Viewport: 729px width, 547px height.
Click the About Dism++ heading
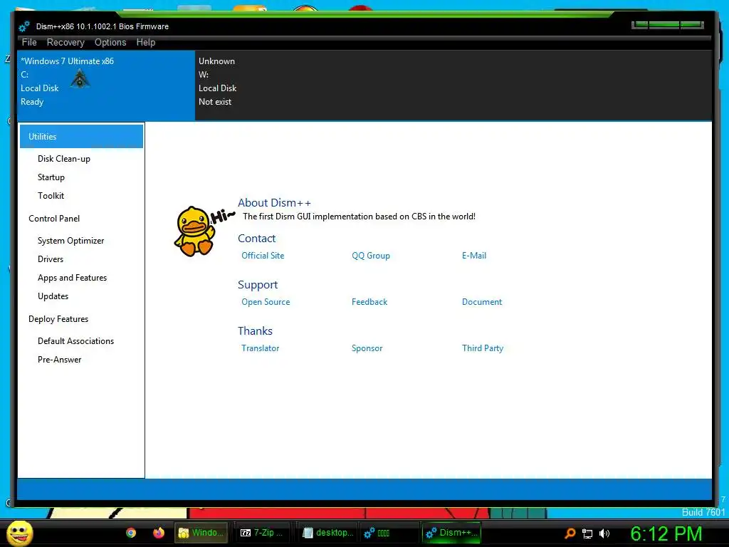point(274,203)
